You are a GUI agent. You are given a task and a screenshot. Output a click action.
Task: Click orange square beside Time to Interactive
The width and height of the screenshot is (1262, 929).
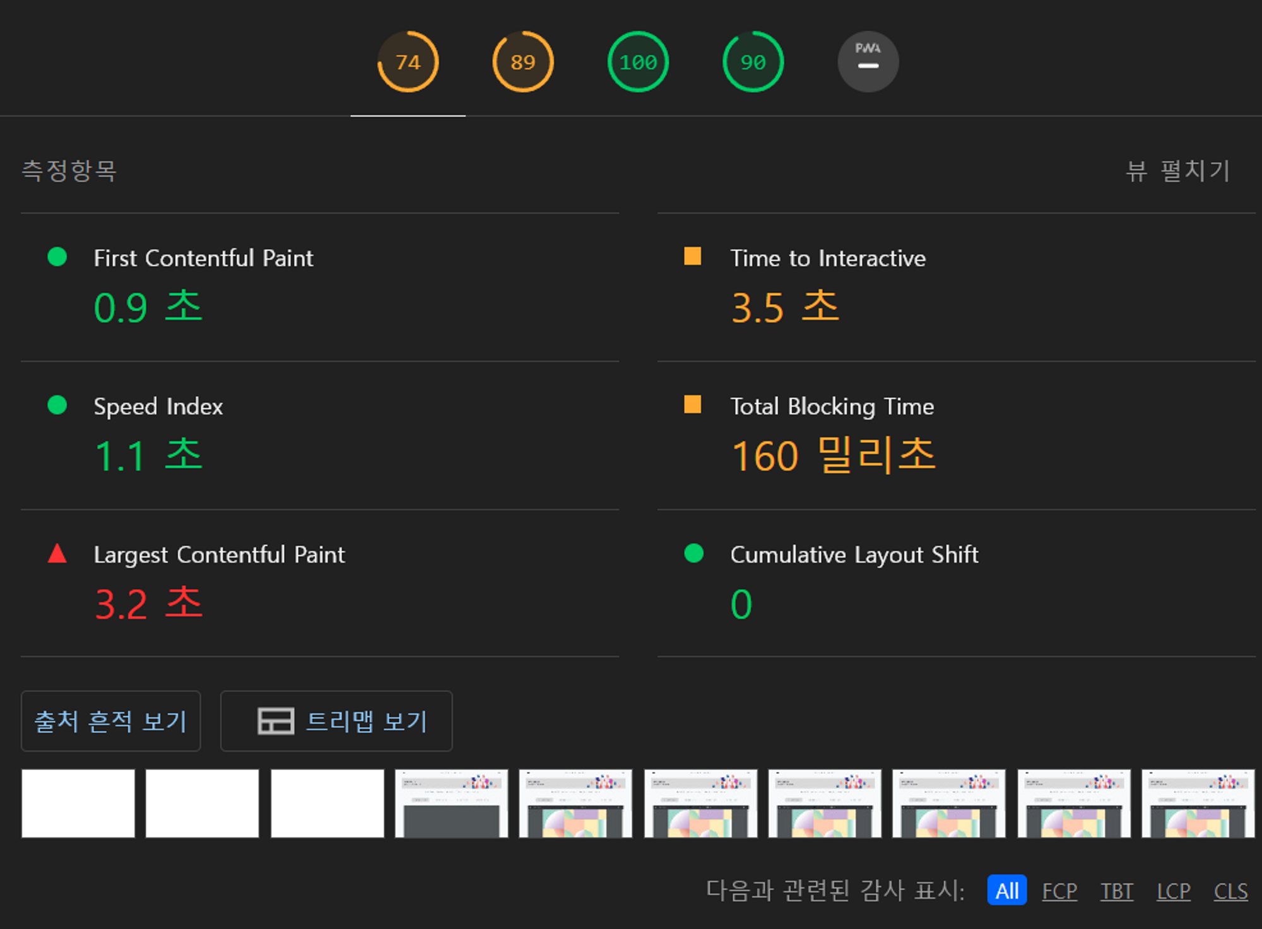(692, 256)
